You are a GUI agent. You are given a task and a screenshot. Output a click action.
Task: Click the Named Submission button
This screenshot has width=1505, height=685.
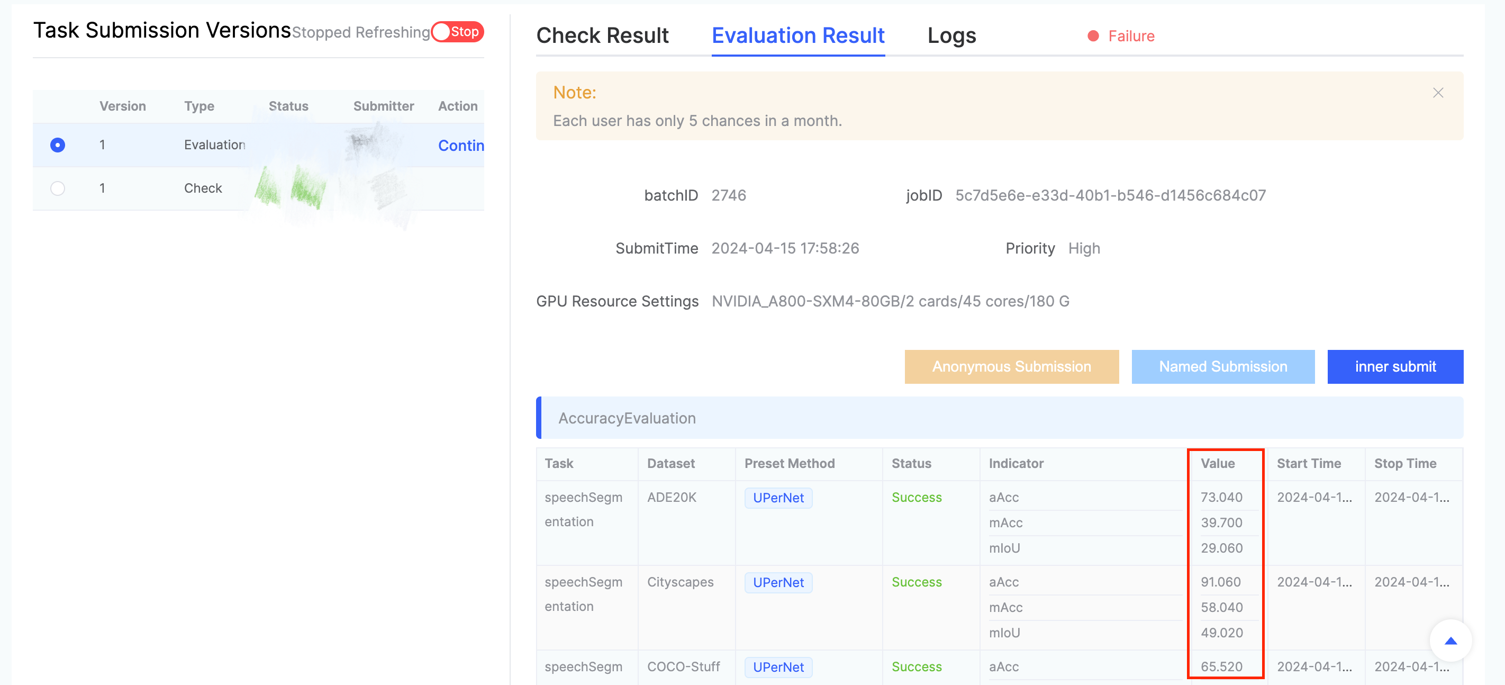1222,366
